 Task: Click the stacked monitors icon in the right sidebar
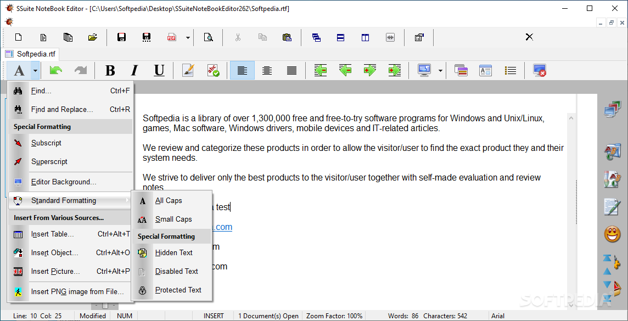(612, 109)
